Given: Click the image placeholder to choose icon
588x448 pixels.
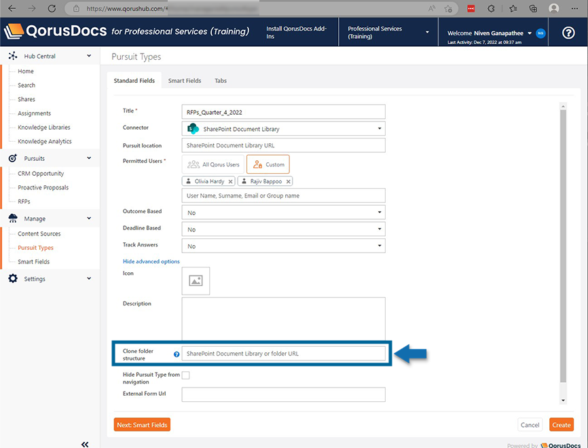Looking at the screenshot, I should [196, 281].
